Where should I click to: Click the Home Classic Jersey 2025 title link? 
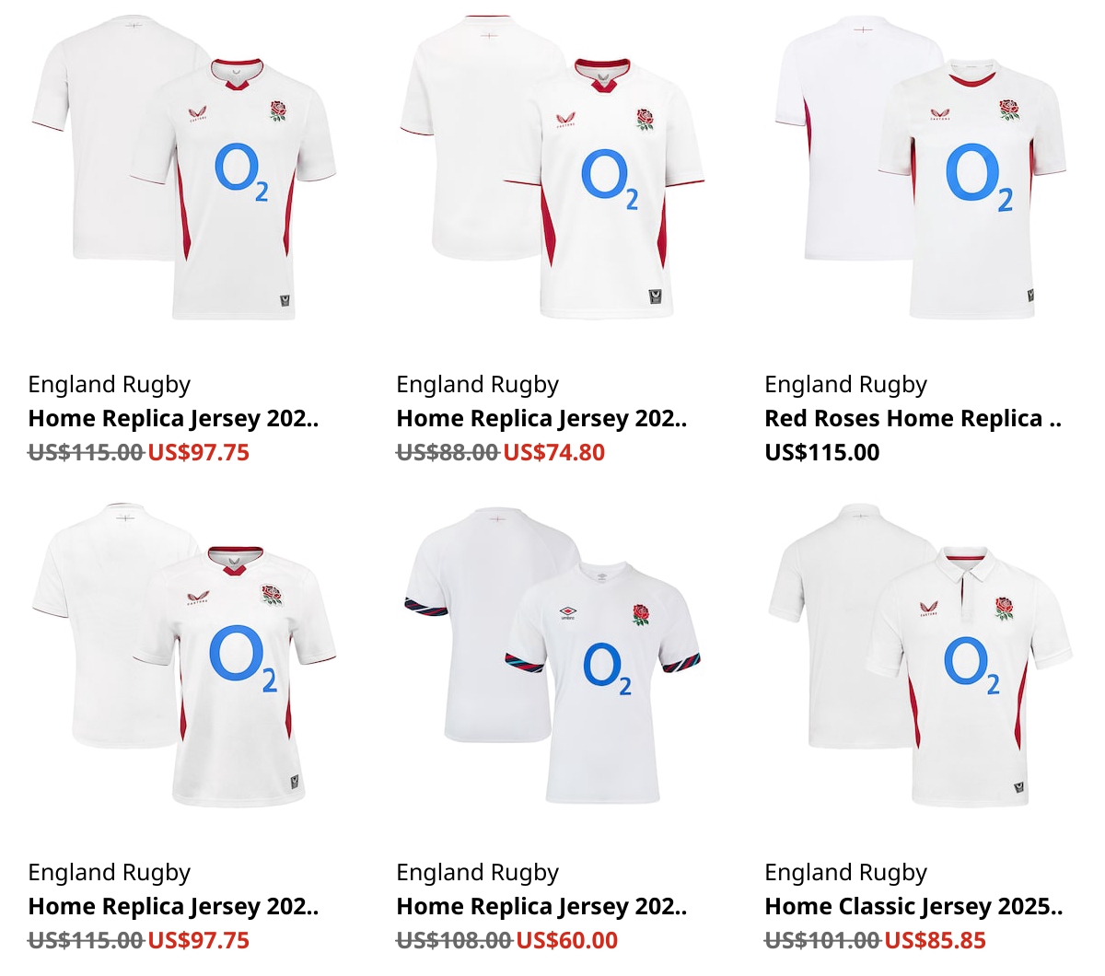point(913,907)
